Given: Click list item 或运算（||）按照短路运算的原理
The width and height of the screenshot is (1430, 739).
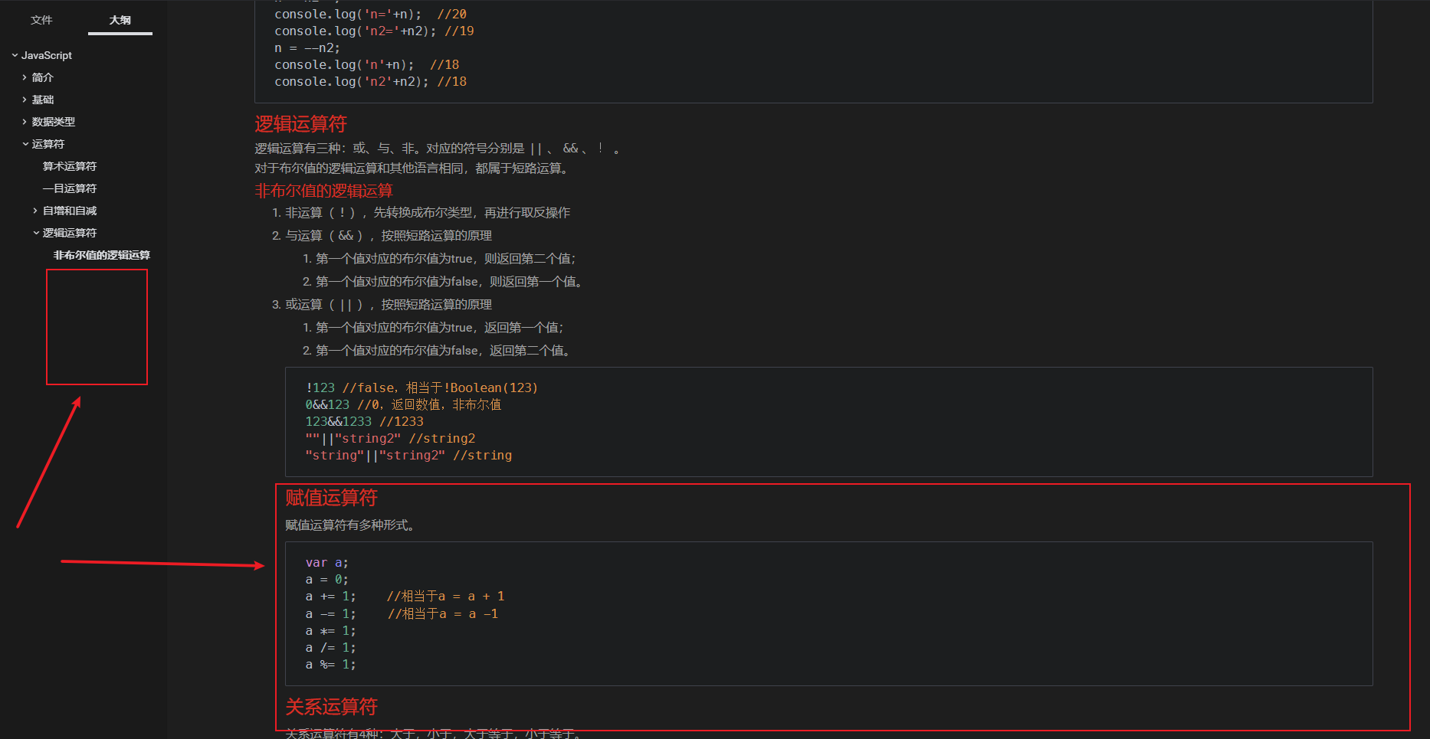Looking at the screenshot, I should pyautogui.click(x=389, y=305).
